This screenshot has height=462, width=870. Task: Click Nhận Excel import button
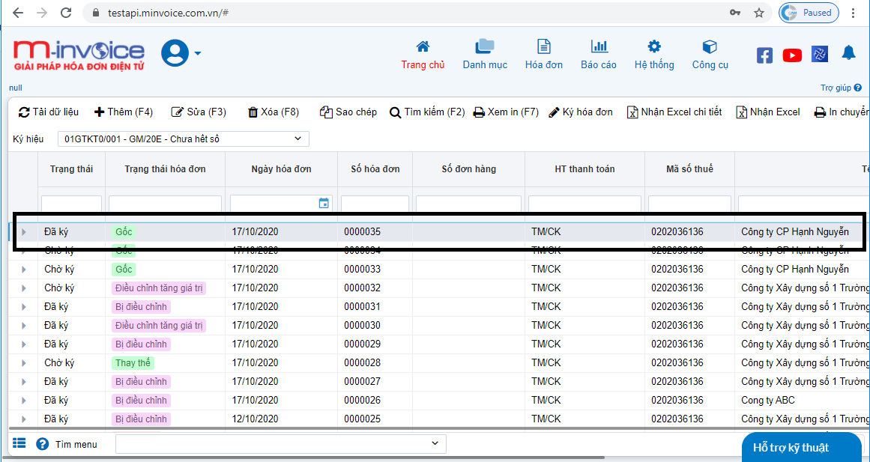point(768,112)
